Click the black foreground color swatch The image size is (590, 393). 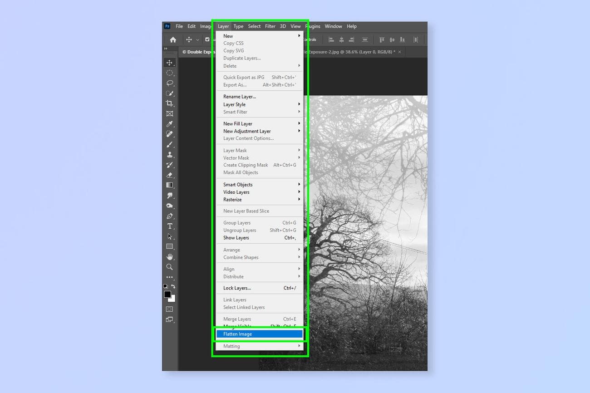(167, 295)
